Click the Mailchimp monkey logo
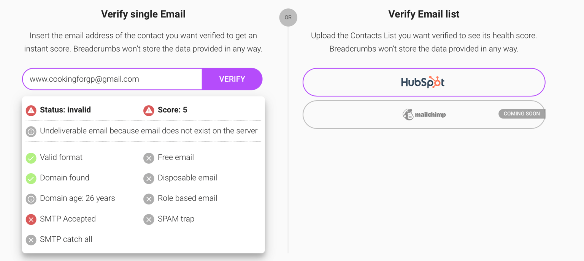Screen dimensions: 584x261 click(408, 114)
